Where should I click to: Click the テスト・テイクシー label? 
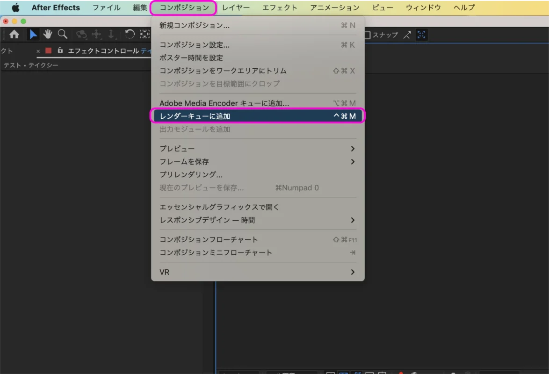(x=31, y=65)
